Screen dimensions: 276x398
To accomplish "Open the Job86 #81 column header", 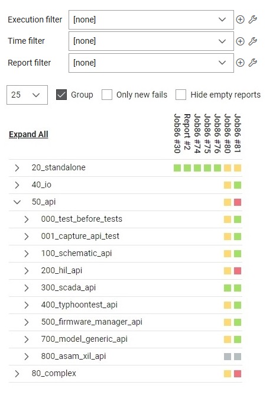I will (x=238, y=133).
